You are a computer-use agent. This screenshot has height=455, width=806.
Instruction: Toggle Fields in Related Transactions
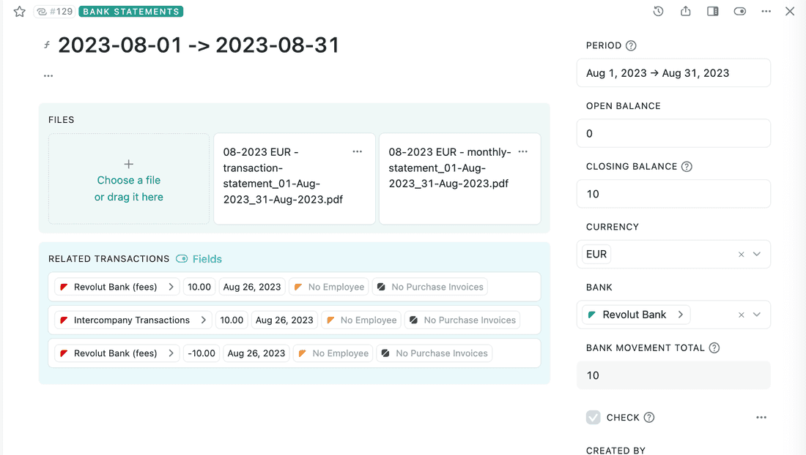(x=199, y=259)
